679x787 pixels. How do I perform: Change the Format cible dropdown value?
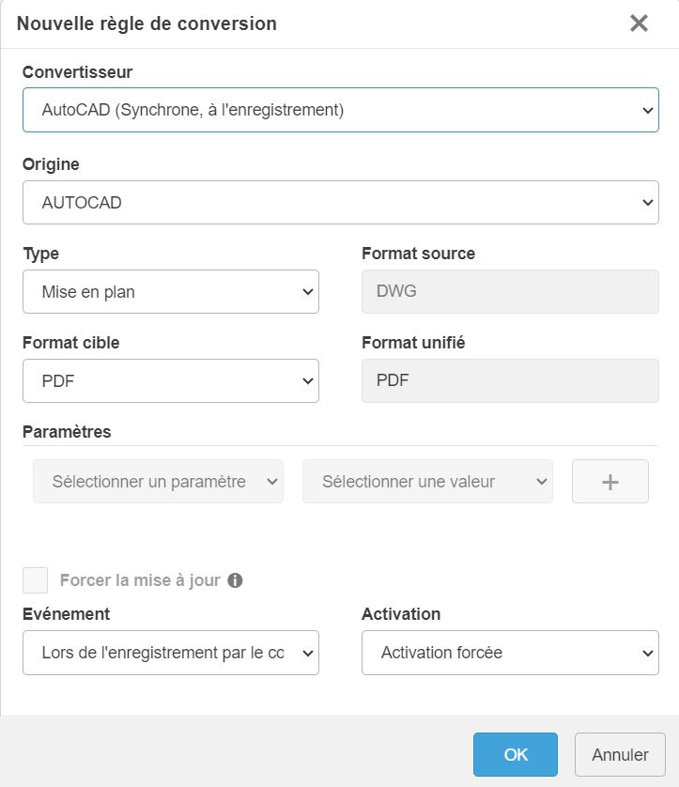point(170,381)
